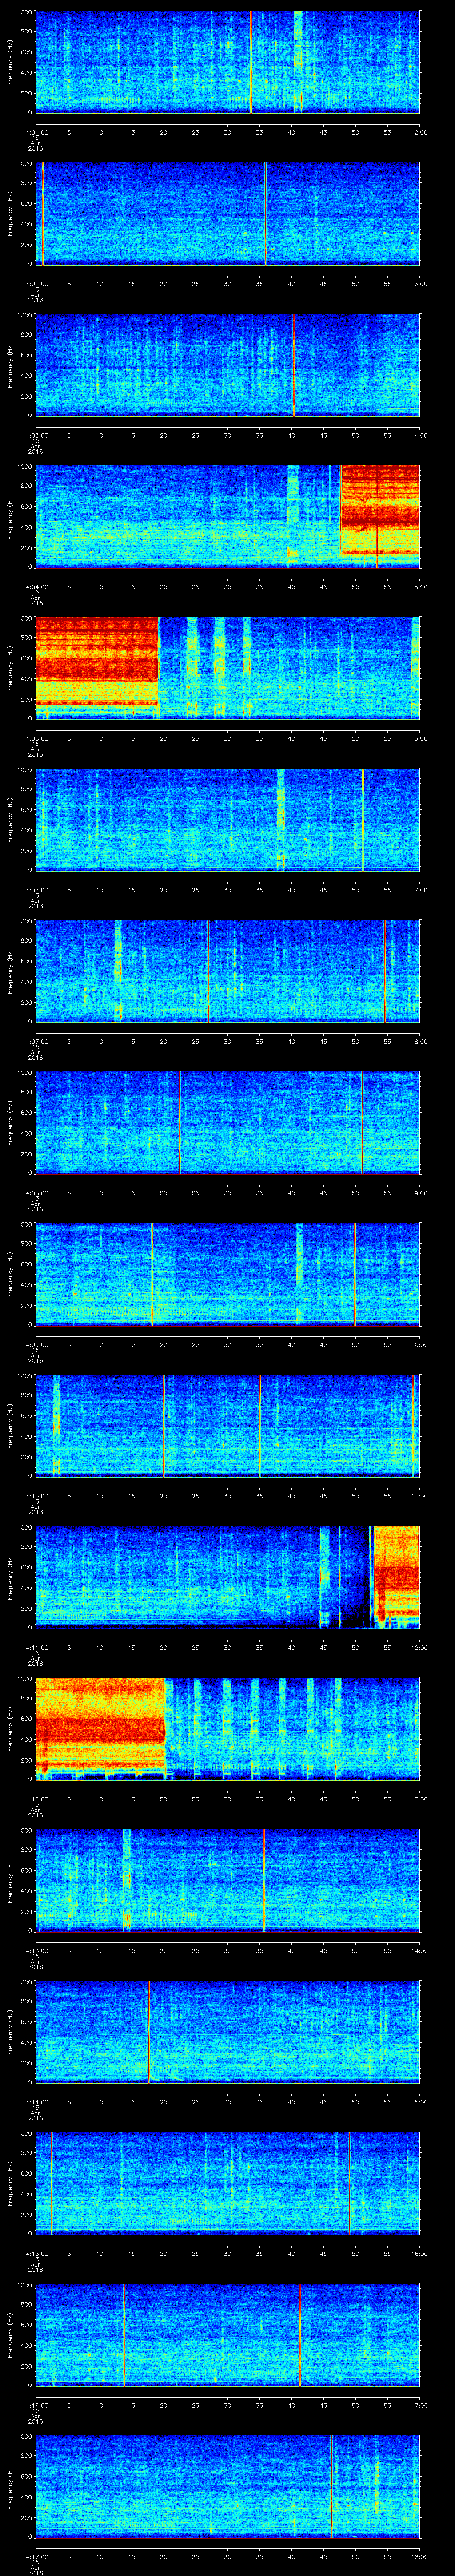Open the spectrogram panel starting at 4:02:00
This screenshot has height=2576, width=455.
point(227,214)
